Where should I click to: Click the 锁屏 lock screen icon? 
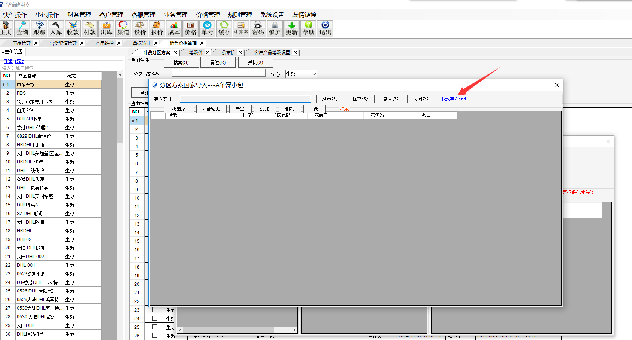click(274, 29)
